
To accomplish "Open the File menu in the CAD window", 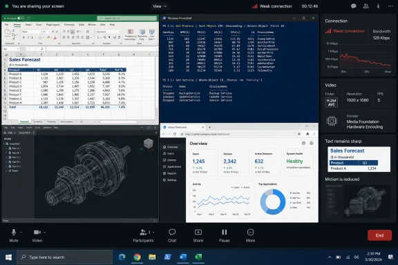I will point(6,128).
